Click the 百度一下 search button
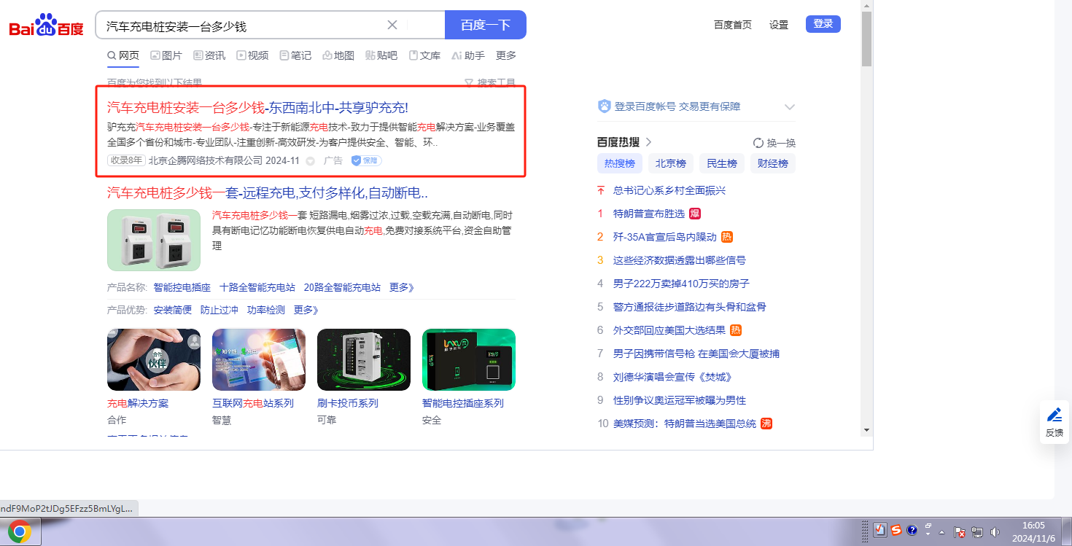 click(486, 25)
